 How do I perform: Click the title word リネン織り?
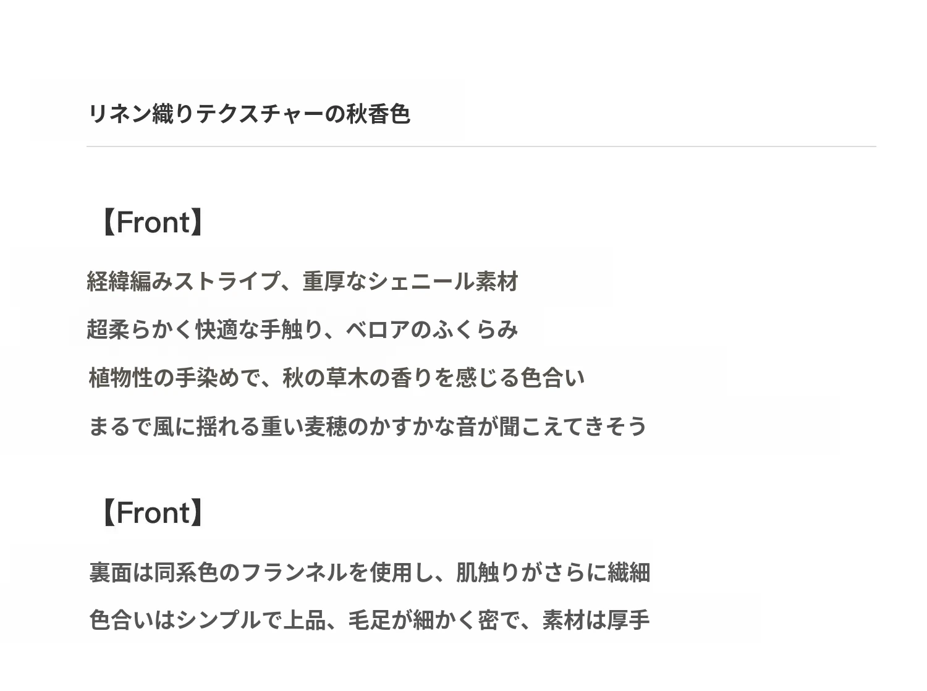141,114
